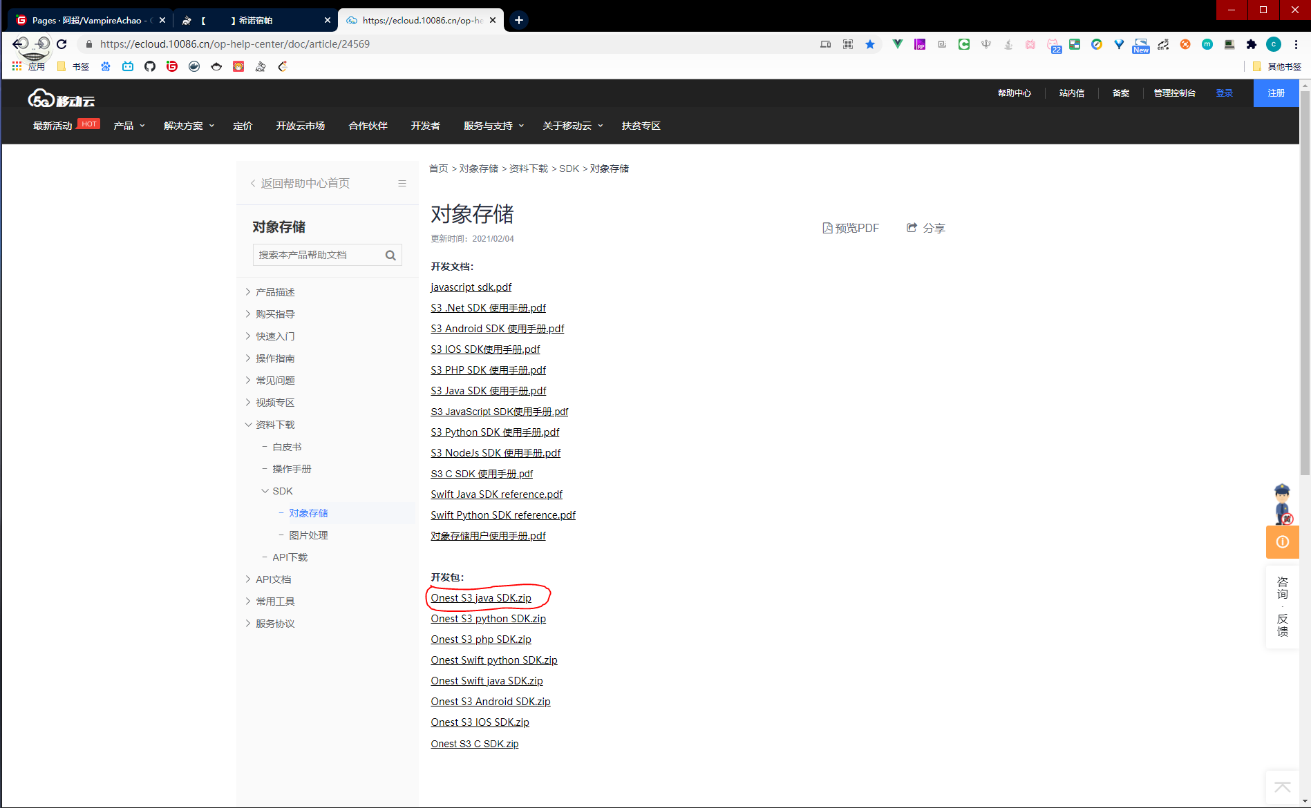Image resolution: width=1311 pixels, height=808 pixels.
Task: Open the browser extensions puzzle icon
Action: click(x=1251, y=44)
